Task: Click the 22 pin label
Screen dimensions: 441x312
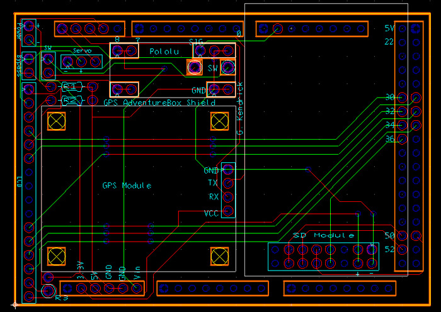Action: coord(389,42)
